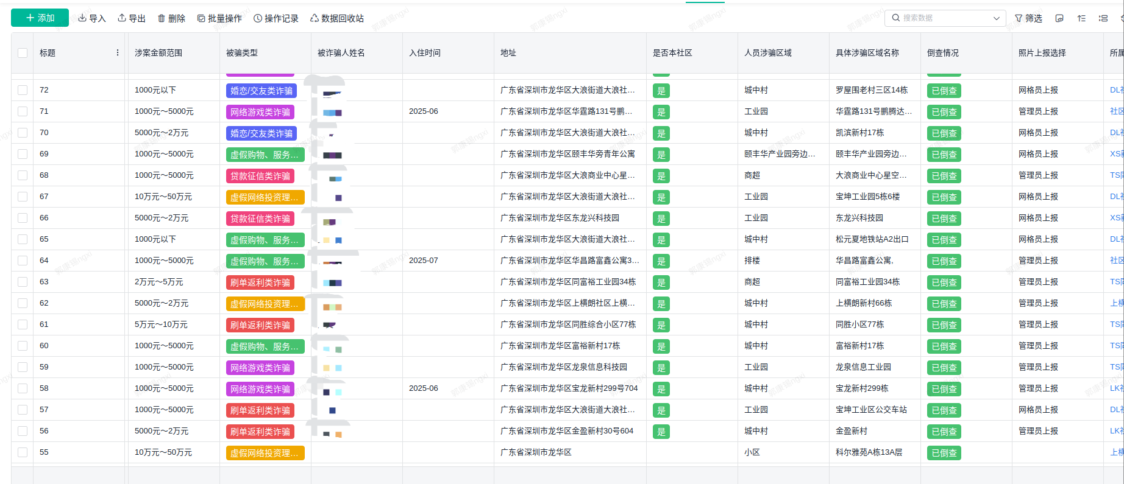The height and width of the screenshot is (484, 1124).
Task: Click address 金盈新村30号604 in row 56
Action: tap(567, 431)
